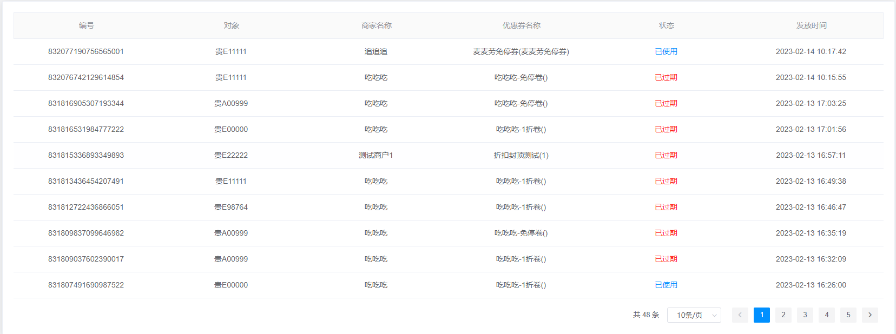Select page 4 in pagination
Image resolution: width=896 pixels, height=334 pixels.
coord(826,315)
